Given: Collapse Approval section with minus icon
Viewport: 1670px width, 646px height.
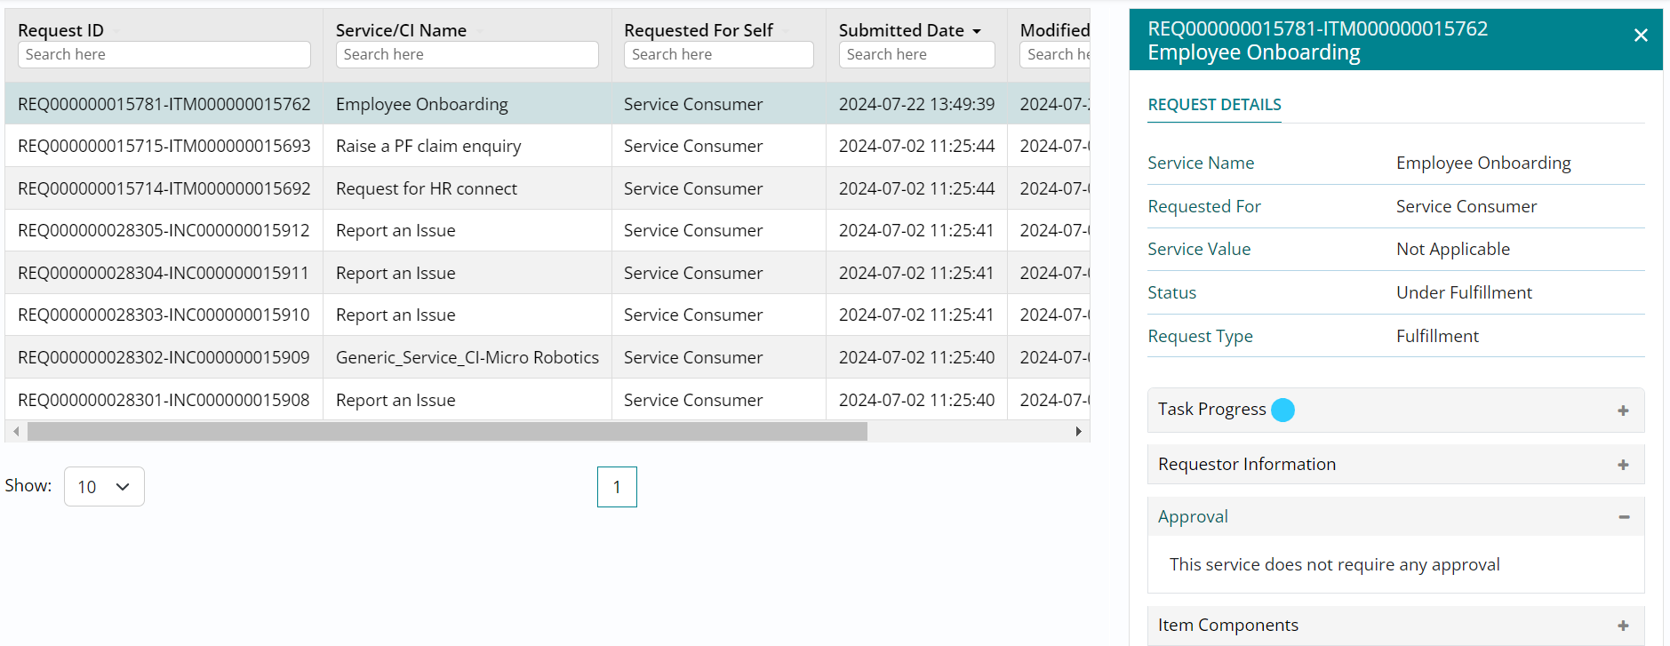Looking at the screenshot, I should 1624,517.
